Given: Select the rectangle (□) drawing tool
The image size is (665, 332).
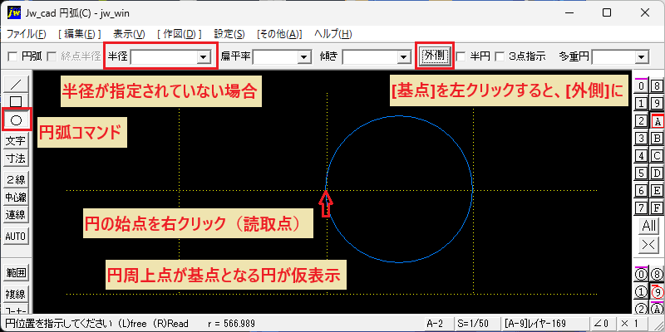Looking at the screenshot, I should tap(16, 101).
